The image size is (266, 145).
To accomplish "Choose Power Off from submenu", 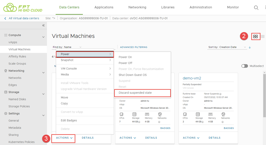I will coord(125,63).
